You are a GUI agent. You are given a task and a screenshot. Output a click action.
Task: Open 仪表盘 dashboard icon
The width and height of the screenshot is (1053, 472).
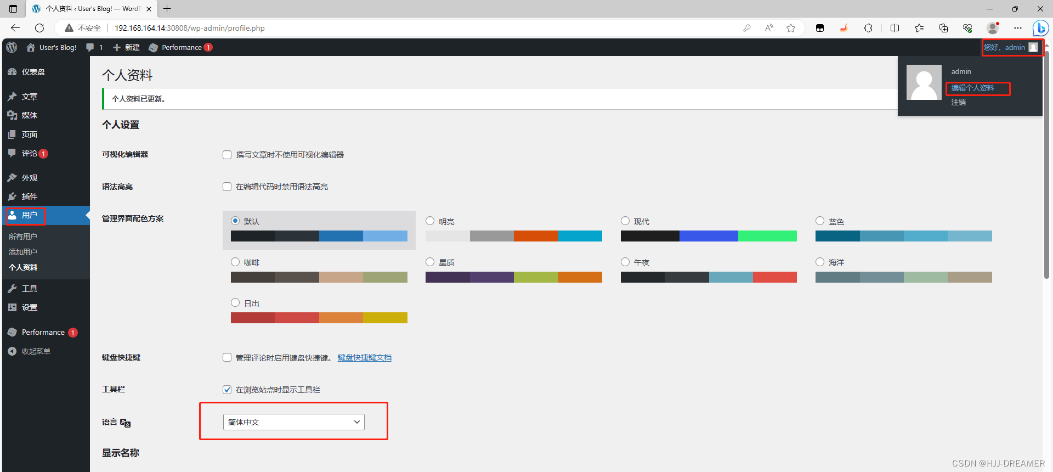click(12, 72)
